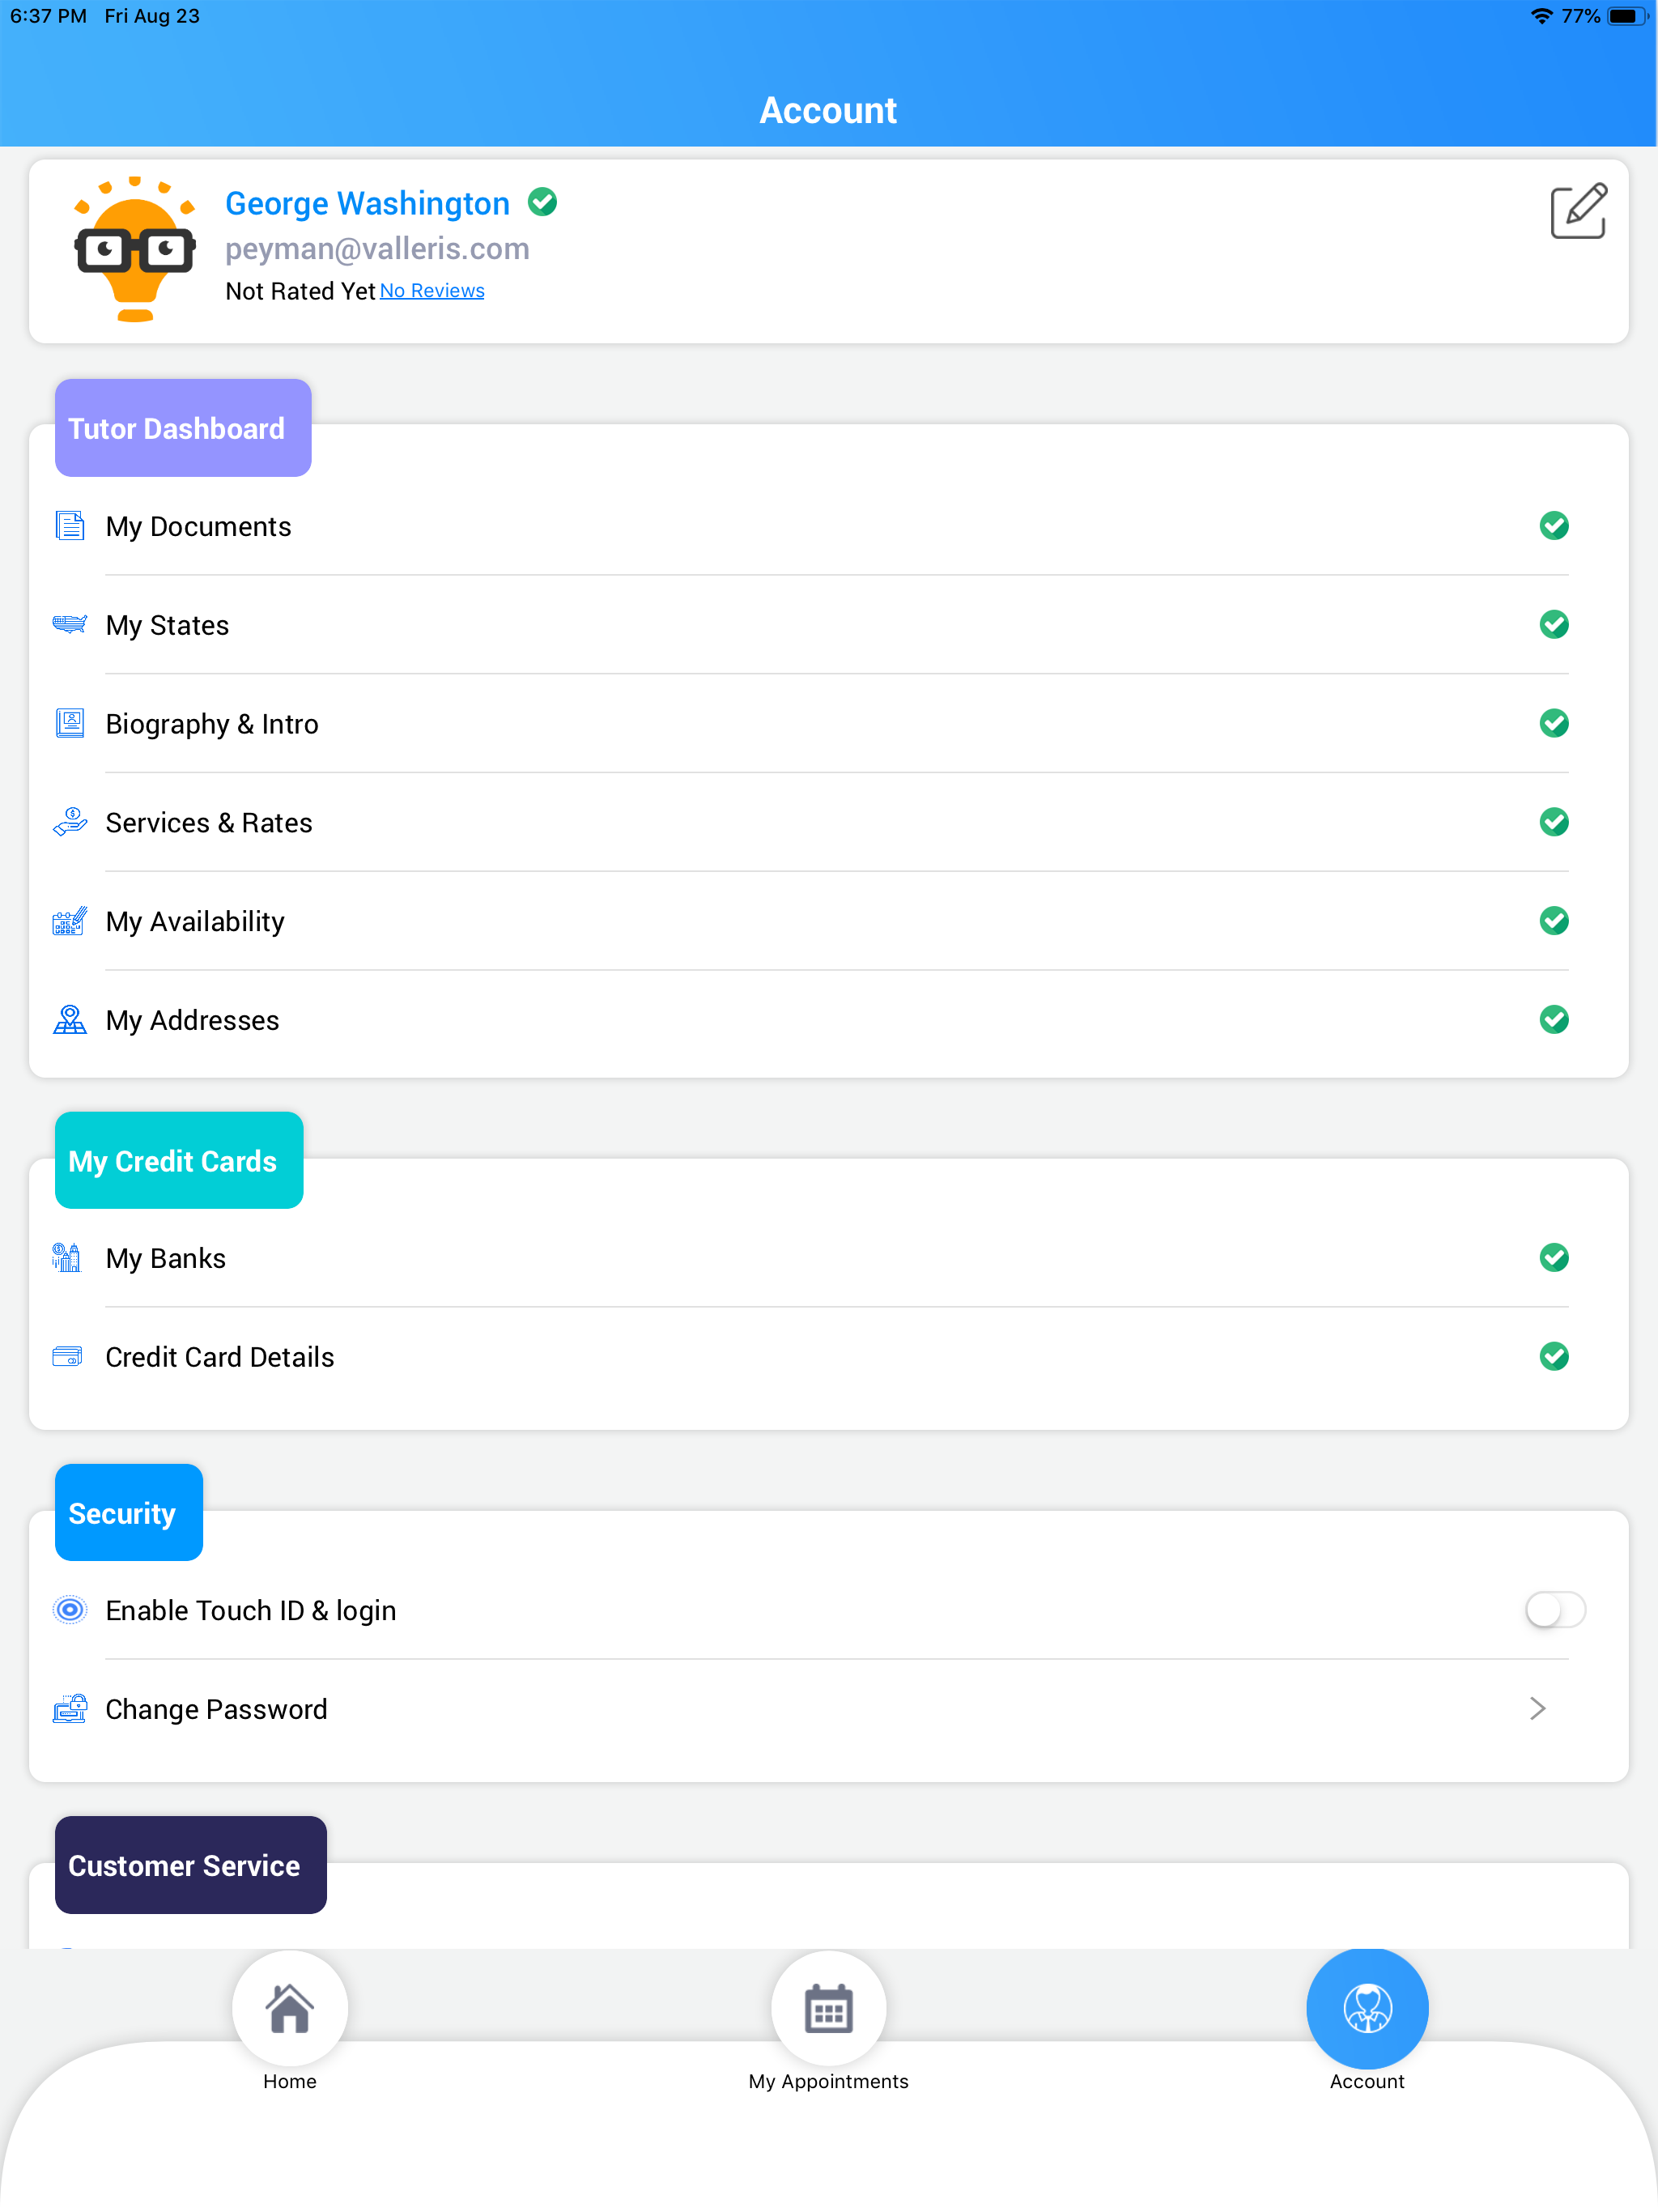The height and width of the screenshot is (2212, 1658).
Task: Expand Change Password using its chevron
Action: pyautogui.click(x=1537, y=1709)
